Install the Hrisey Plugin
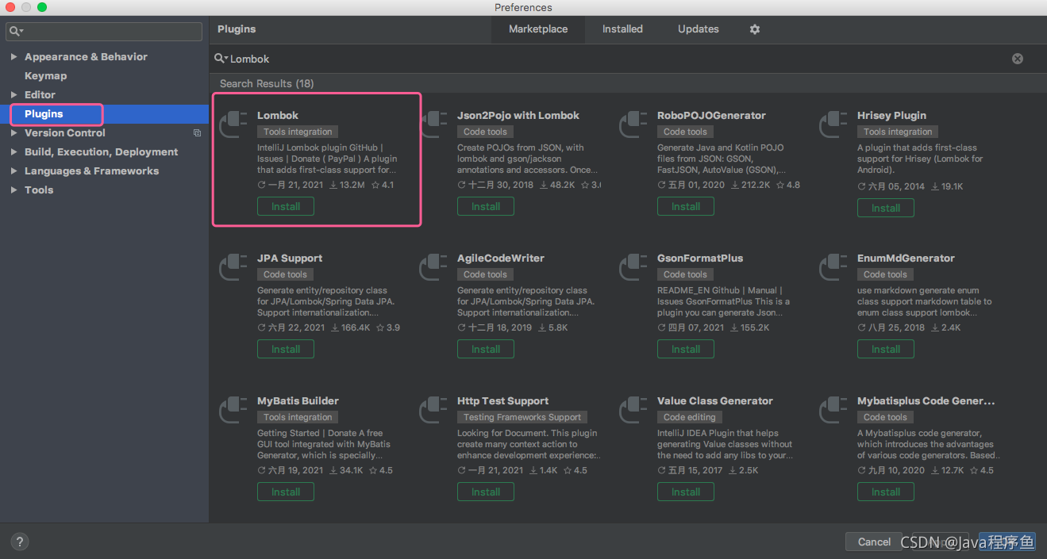Viewport: 1047px width, 559px height. click(886, 209)
